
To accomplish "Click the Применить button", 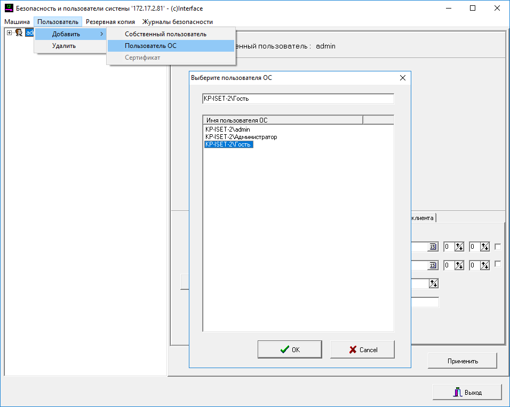I will (462, 361).
